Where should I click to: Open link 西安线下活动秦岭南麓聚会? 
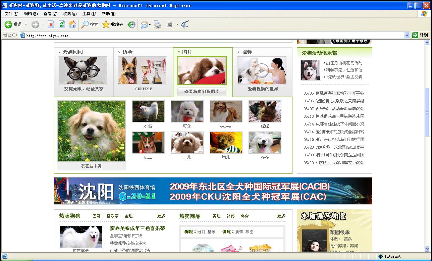point(340,109)
